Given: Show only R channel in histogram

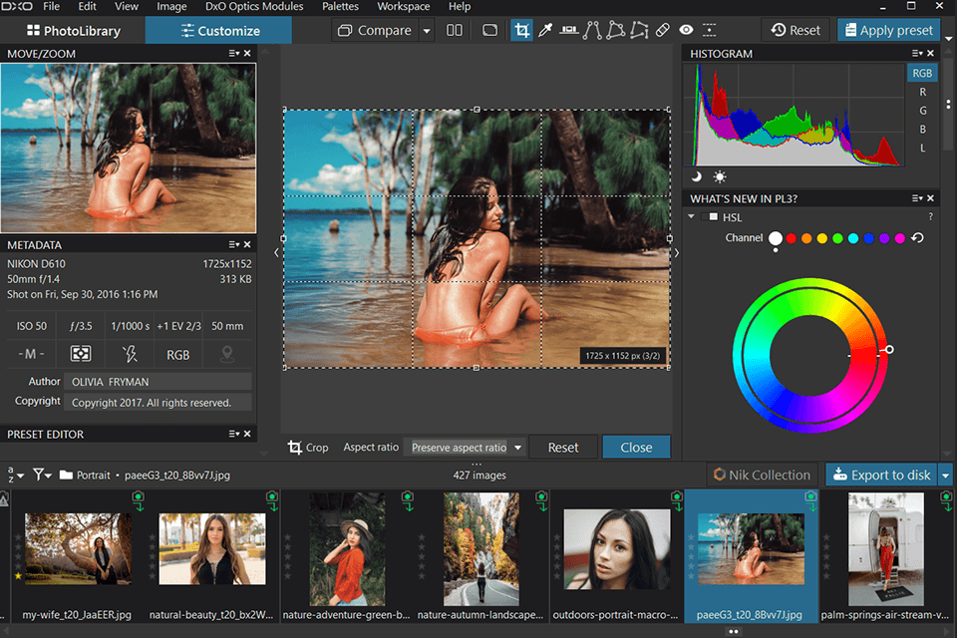Looking at the screenshot, I should (923, 92).
